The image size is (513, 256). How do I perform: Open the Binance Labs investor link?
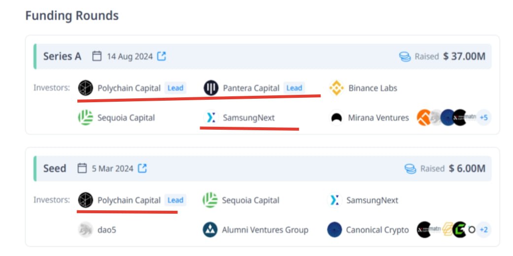[x=373, y=88]
